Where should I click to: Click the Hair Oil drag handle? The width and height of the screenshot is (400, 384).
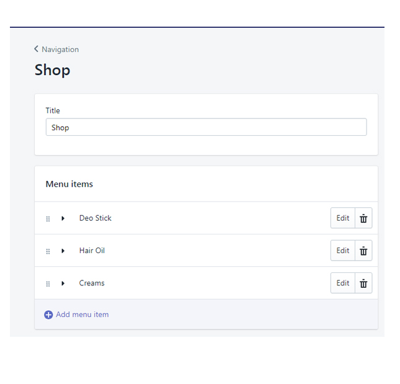(x=48, y=251)
